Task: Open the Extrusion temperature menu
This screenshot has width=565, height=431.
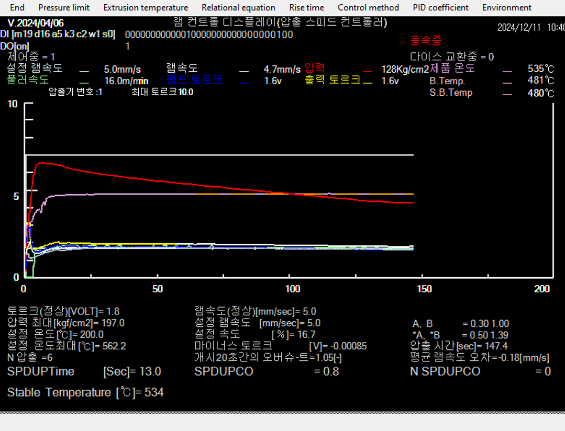Action: [146, 7]
